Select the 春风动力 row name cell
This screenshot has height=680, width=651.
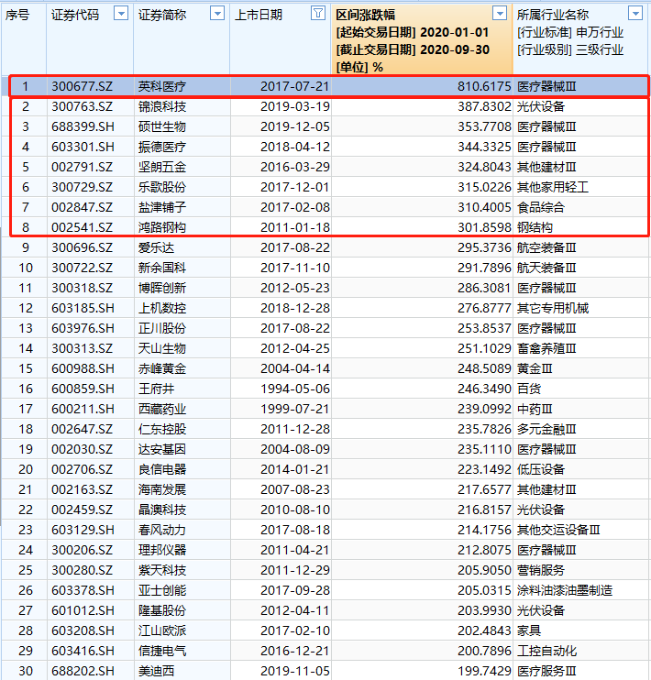click(x=162, y=530)
